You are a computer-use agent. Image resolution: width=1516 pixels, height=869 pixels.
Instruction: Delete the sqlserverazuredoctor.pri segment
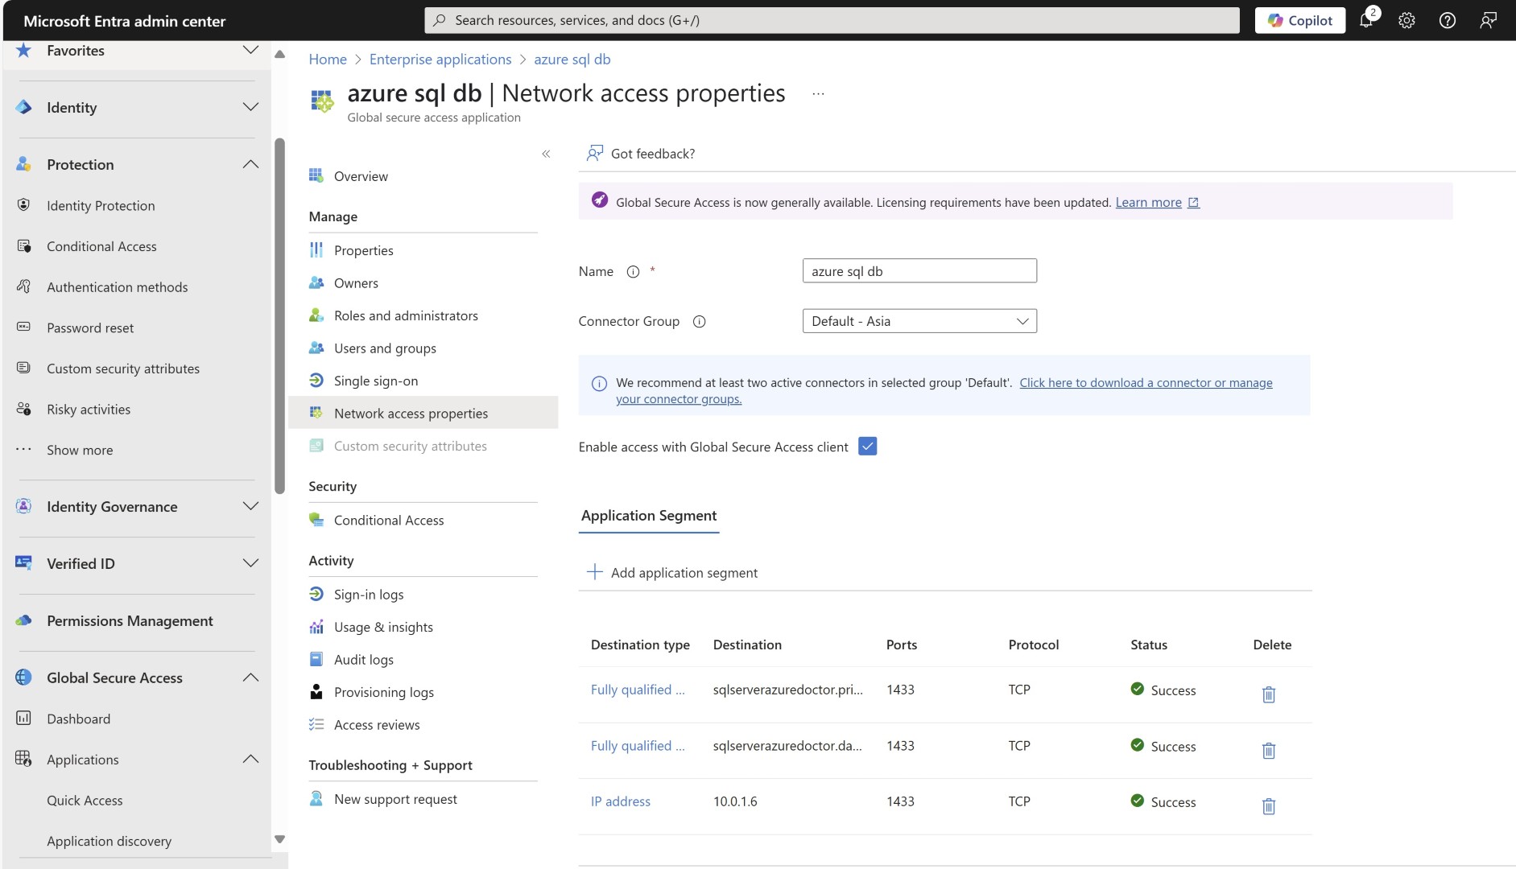tap(1269, 694)
